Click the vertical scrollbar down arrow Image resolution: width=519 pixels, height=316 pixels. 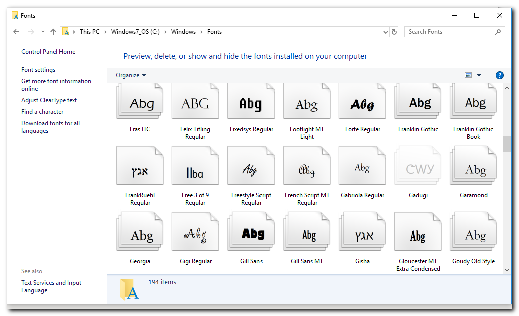(507, 270)
